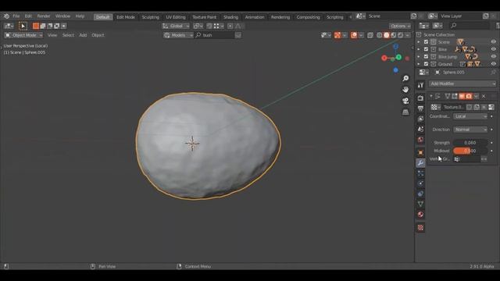Switch to the UV Editing workspace tab
Screen dimensions: 500x281
point(175,17)
